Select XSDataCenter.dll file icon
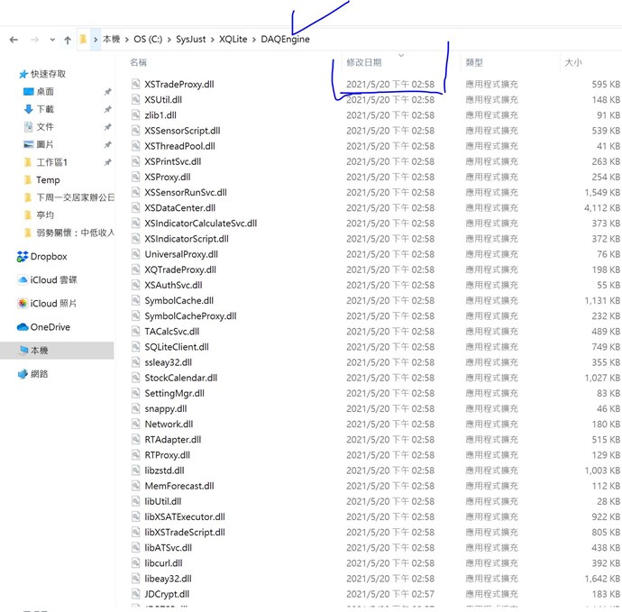The width and height of the screenshot is (622, 612). tap(135, 208)
